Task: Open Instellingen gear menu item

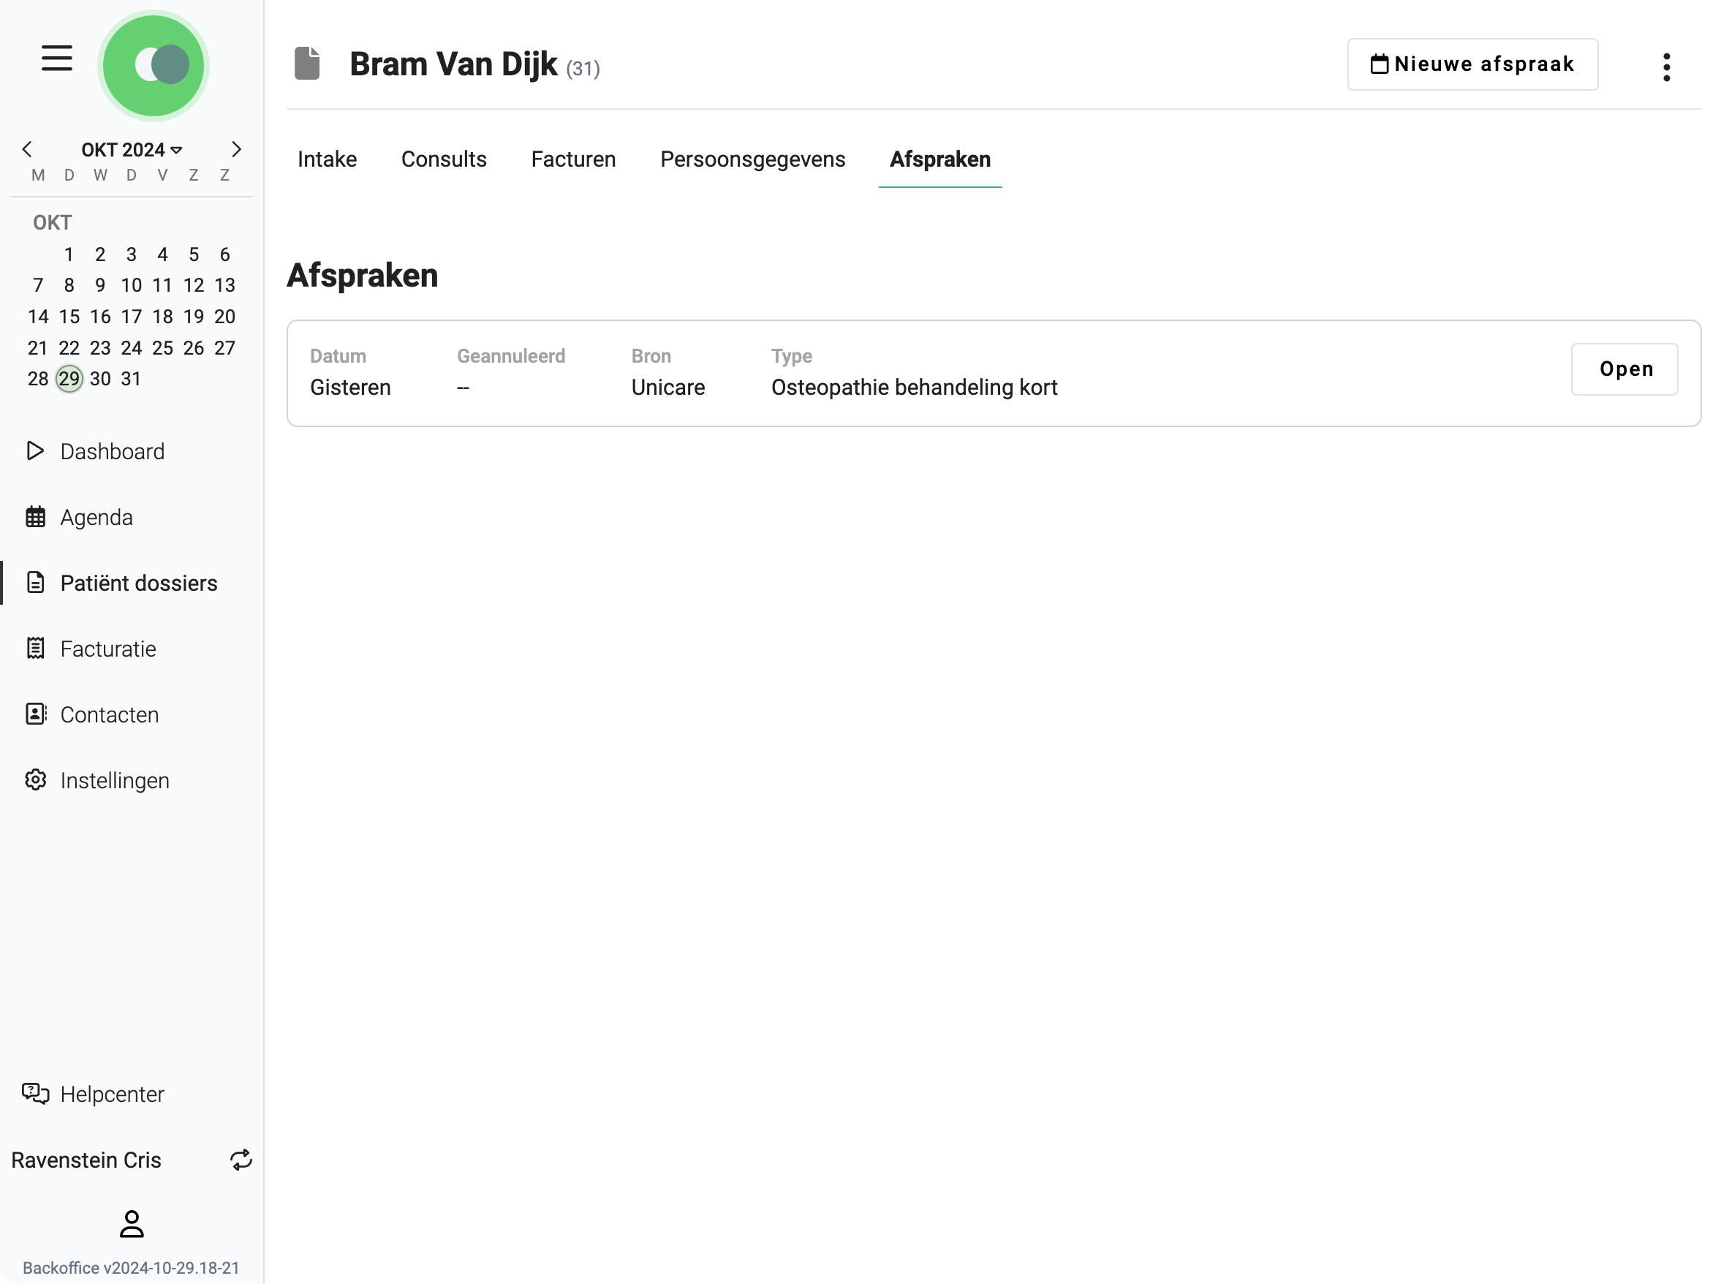Action: [114, 780]
